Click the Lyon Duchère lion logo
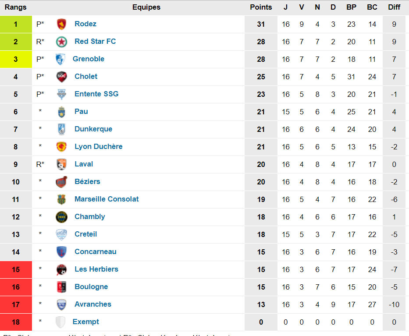 click(62, 147)
